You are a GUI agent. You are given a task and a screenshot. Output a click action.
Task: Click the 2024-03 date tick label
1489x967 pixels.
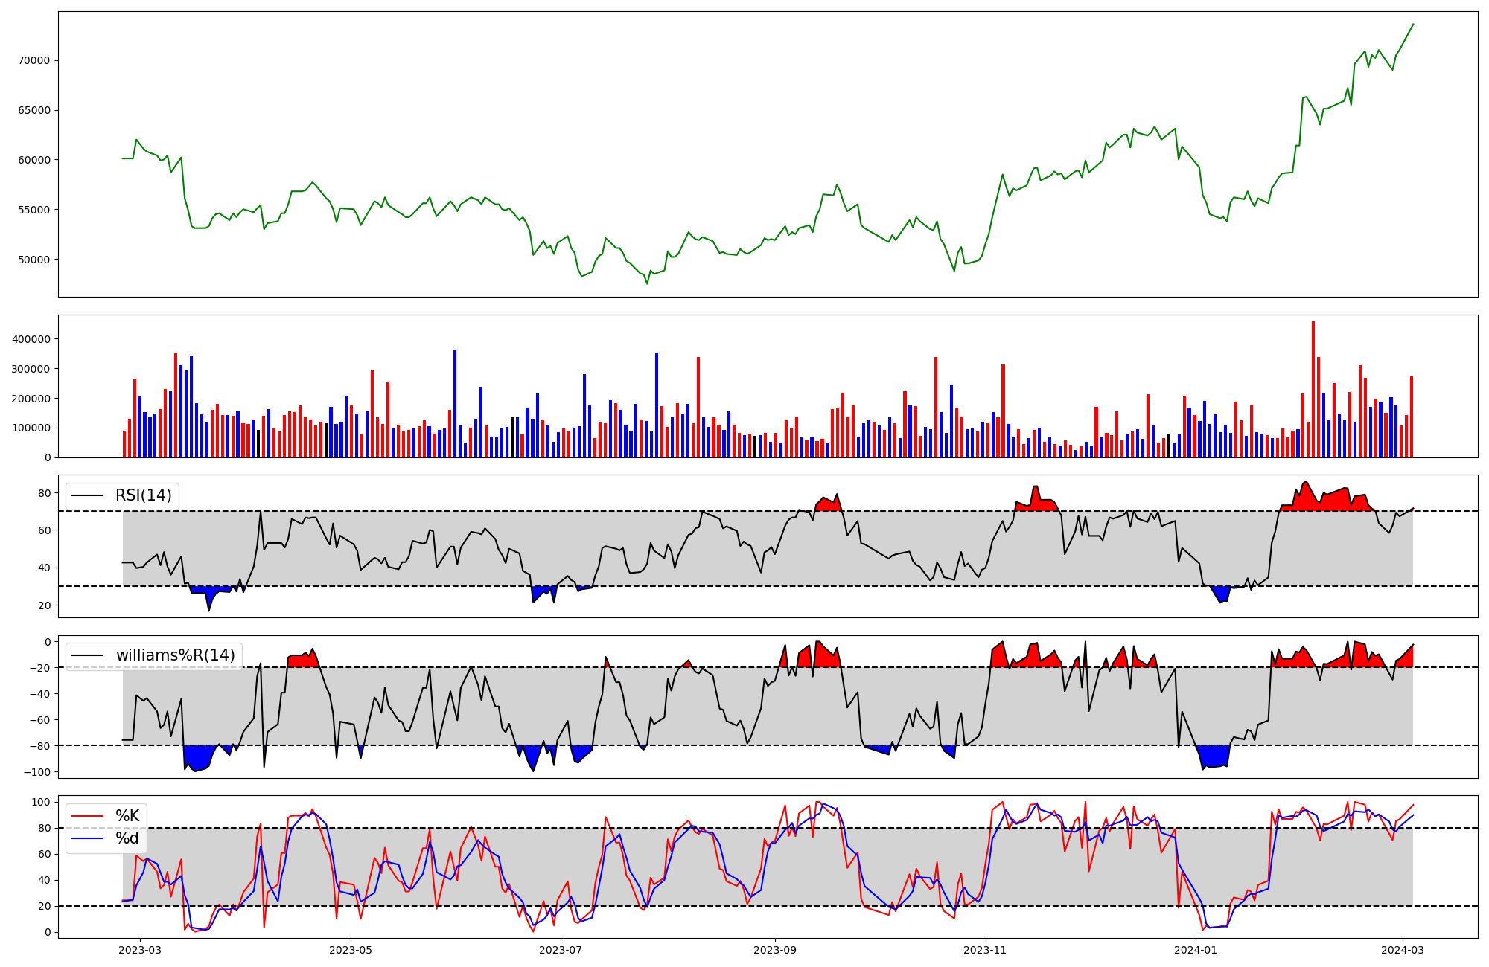coord(1403,950)
